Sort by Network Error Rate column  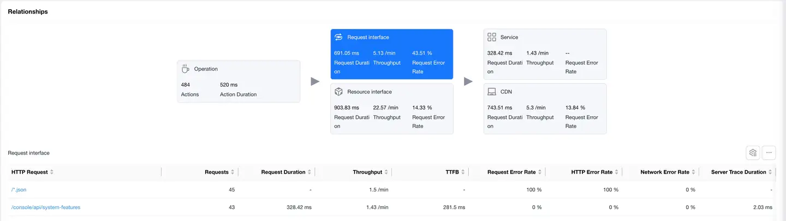(x=694, y=172)
